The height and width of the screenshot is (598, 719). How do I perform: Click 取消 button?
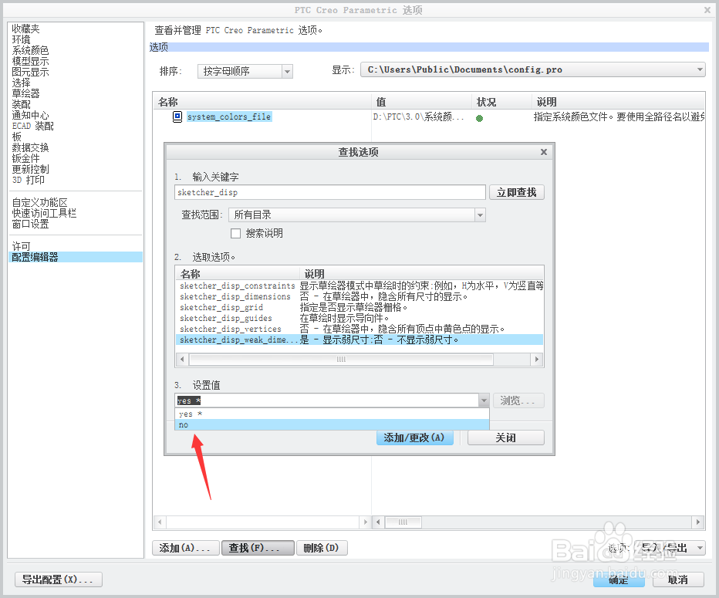(678, 580)
